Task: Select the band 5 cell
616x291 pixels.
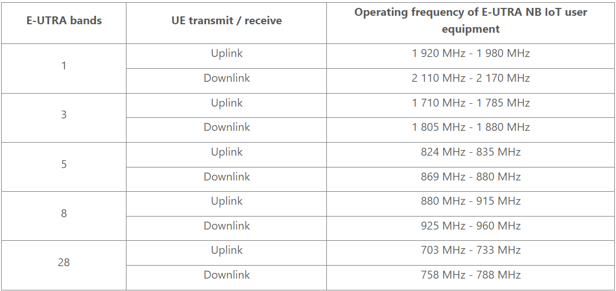Action: (64, 164)
